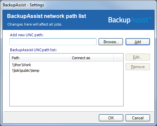The height and width of the screenshot is (126, 157).
Task: Click the empty third column header
Action: click(118, 58)
